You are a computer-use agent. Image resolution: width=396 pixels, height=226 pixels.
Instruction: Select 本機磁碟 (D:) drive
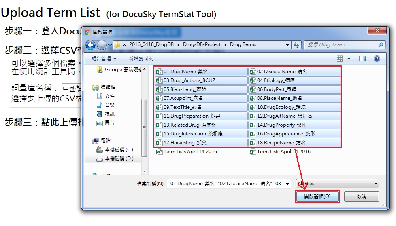click(x=113, y=158)
